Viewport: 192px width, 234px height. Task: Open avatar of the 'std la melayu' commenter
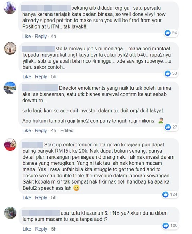coord(10,48)
